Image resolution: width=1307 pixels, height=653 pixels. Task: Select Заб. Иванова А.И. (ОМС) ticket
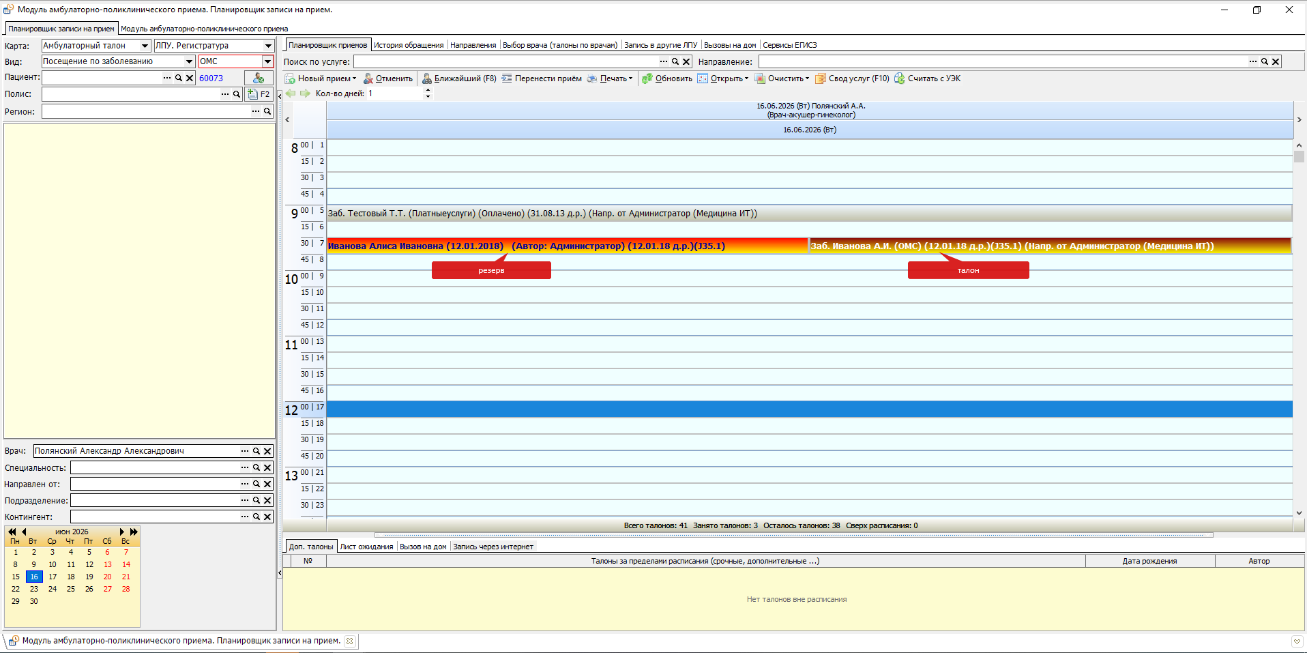point(1050,246)
